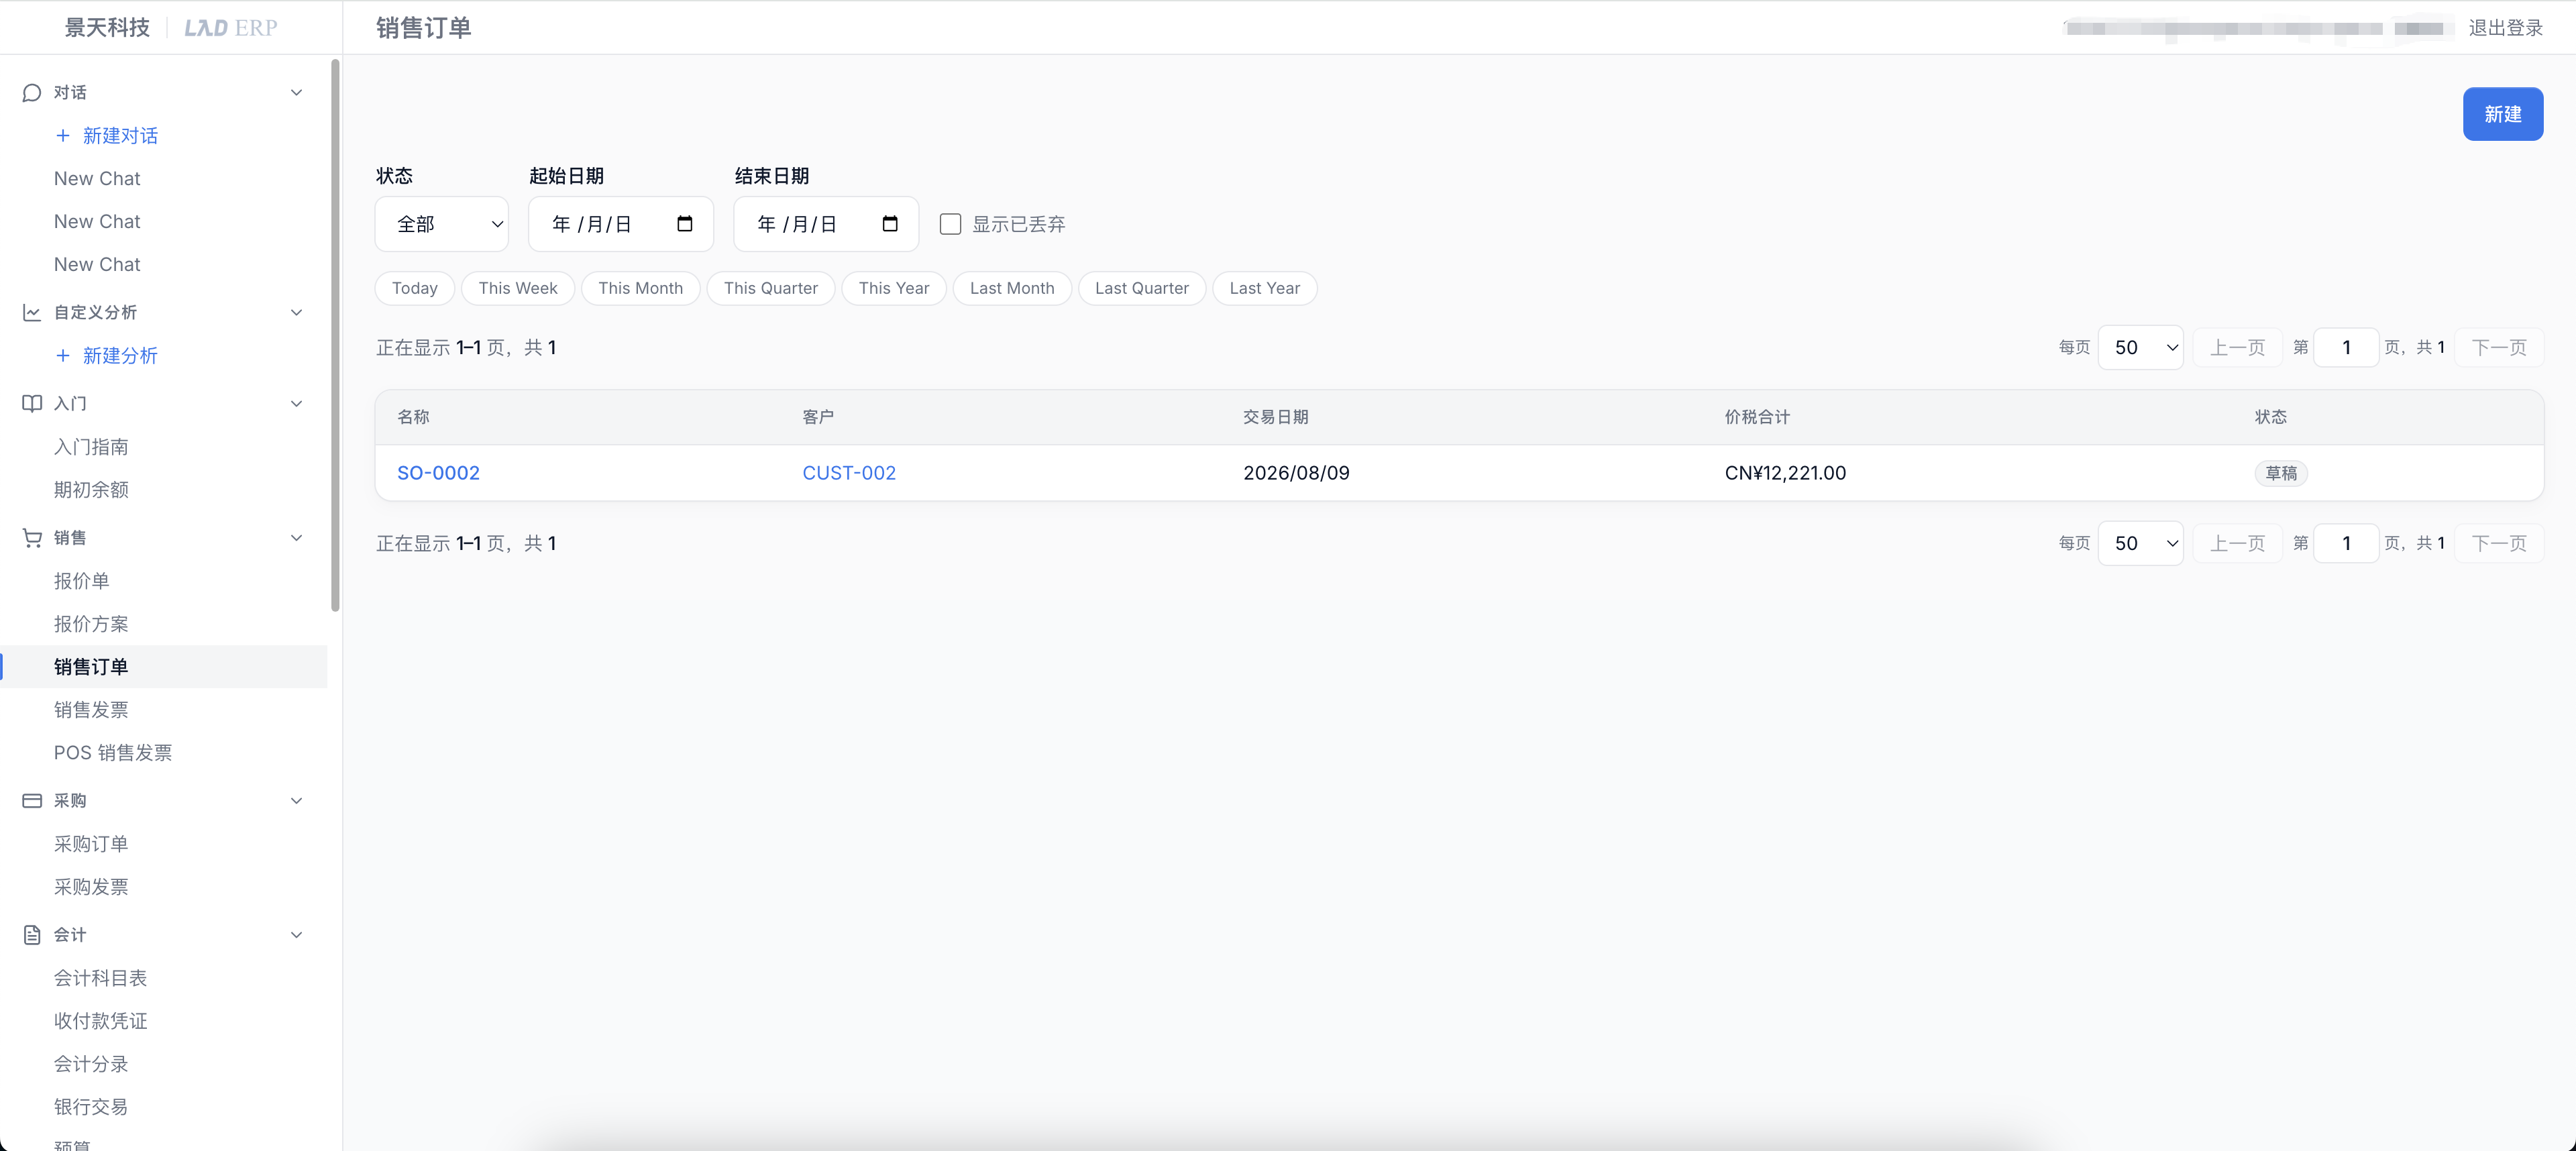Open bottom 每页 50 page size dropdown

2140,543
